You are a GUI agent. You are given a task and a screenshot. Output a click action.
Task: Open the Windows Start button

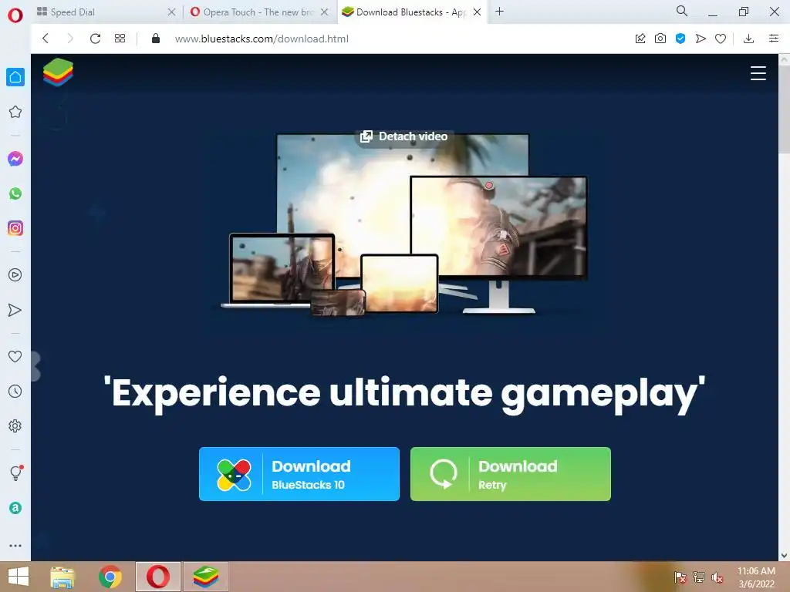point(19,577)
